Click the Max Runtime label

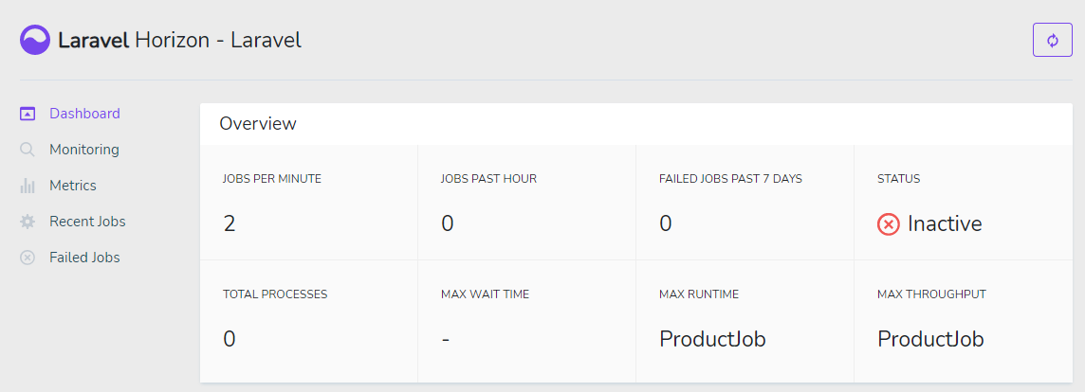tap(699, 294)
